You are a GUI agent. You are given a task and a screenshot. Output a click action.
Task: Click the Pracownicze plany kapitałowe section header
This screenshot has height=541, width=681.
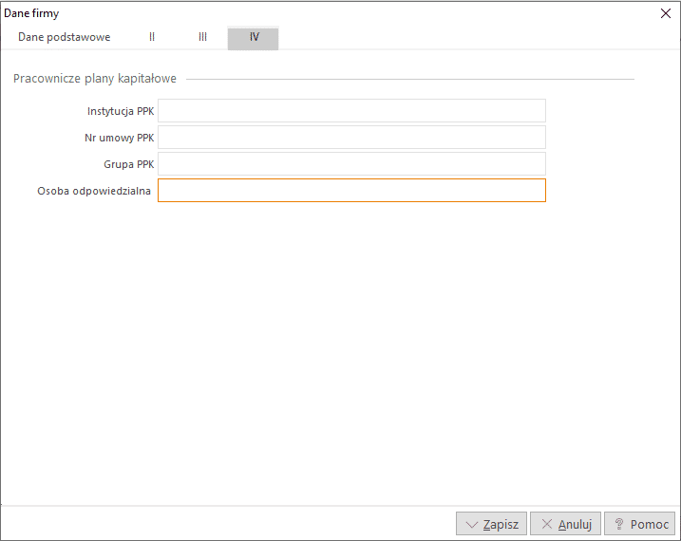(x=95, y=79)
